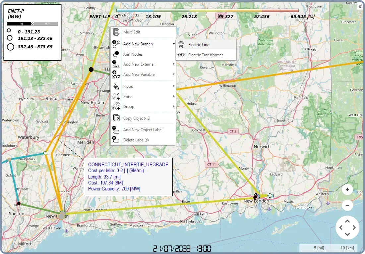Viewport: 365px width, 254px height.
Task: Zoom out with the minus button
Action: 347,205
